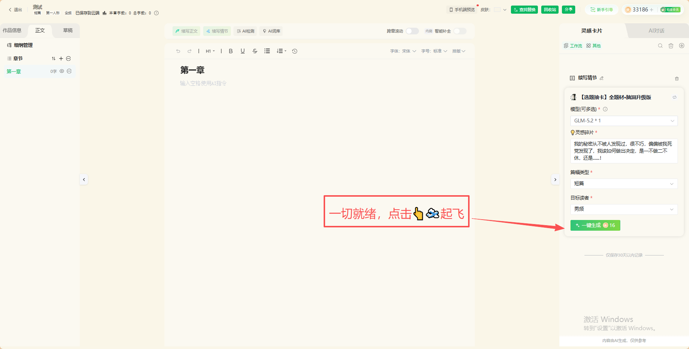Click into the 灵感碎片 text box

tap(624, 151)
